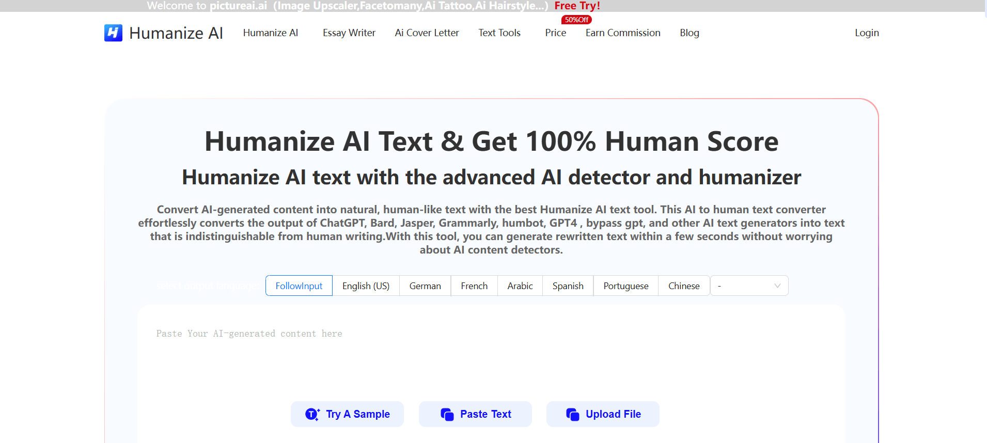987x443 pixels.
Task: Open the Essay Writer page
Action: (349, 33)
